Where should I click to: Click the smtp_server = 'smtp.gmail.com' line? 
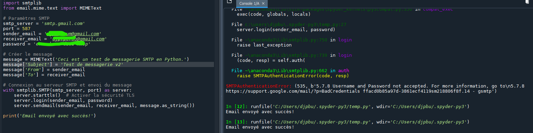44,23
